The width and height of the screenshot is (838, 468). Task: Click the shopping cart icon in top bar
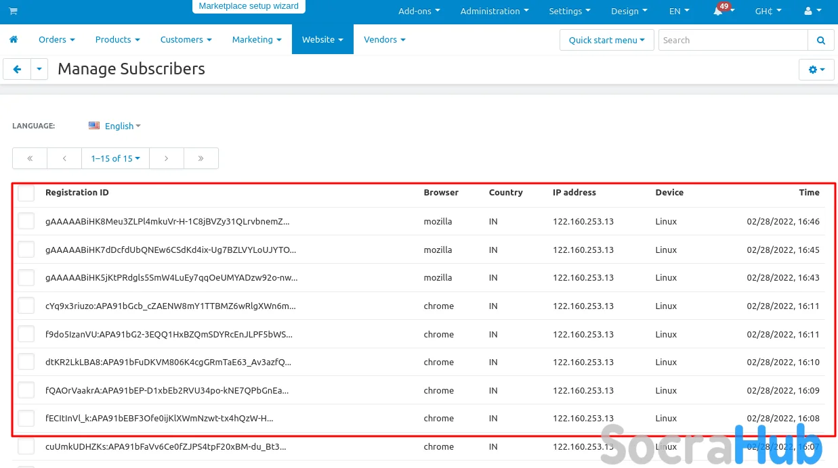pyautogui.click(x=13, y=11)
